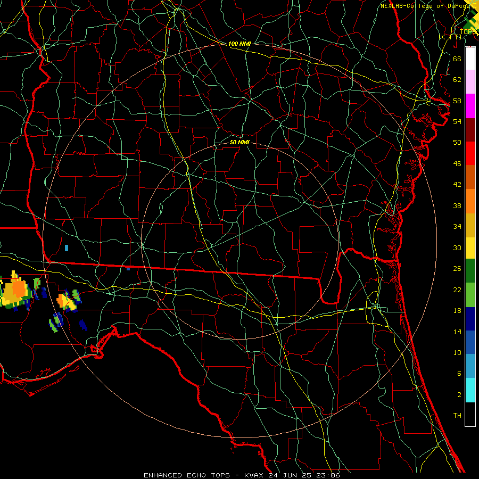
Task: Click the 54 legend value
Action: [457, 121]
